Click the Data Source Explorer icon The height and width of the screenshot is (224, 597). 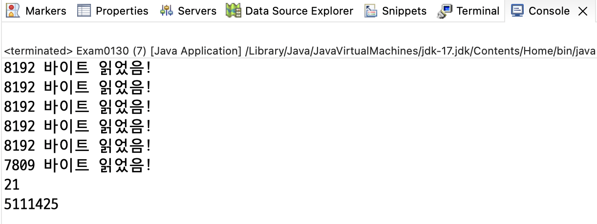234,10
